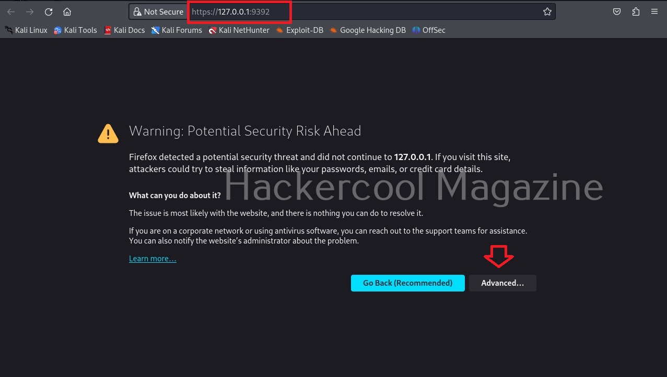Click the browser Back arrow
The height and width of the screenshot is (377, 667).
(11, 11)
